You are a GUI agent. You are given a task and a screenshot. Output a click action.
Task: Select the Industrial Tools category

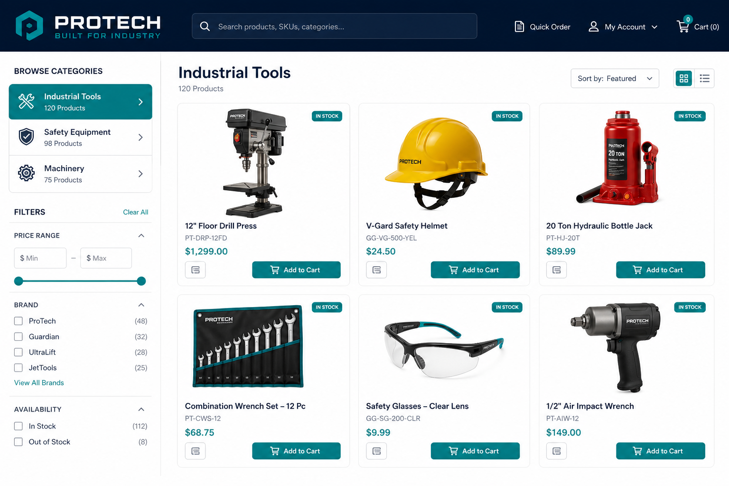coord(81,102)
